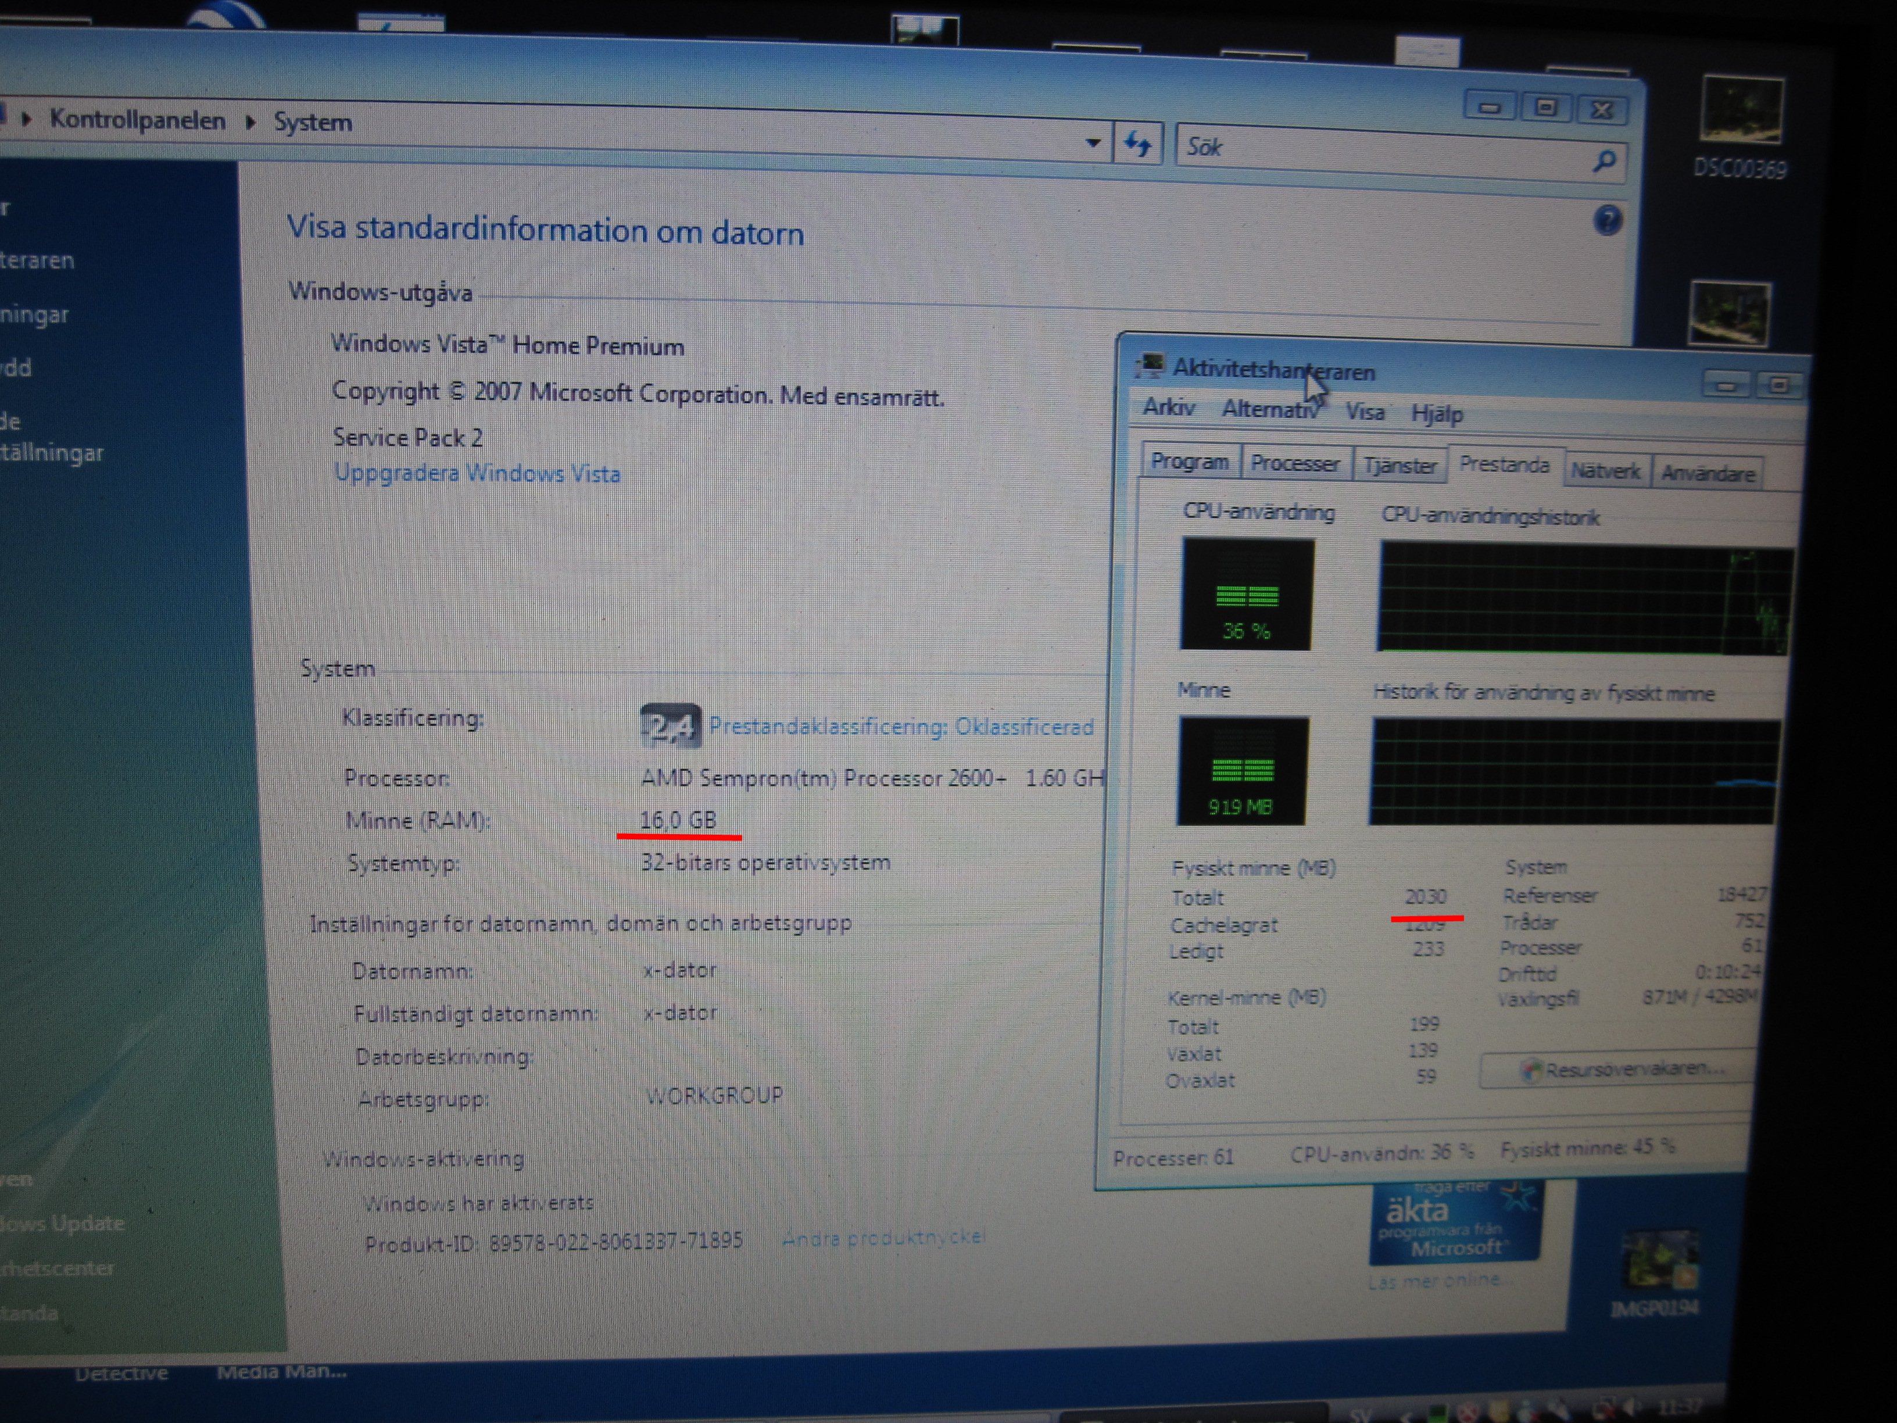Click the arrow before Kontrollpanelen in address bar
1897x1423 pixels.
26,119
